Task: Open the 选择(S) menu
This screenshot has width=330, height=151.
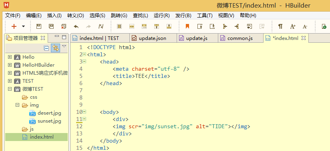Action: click(97, 15)
